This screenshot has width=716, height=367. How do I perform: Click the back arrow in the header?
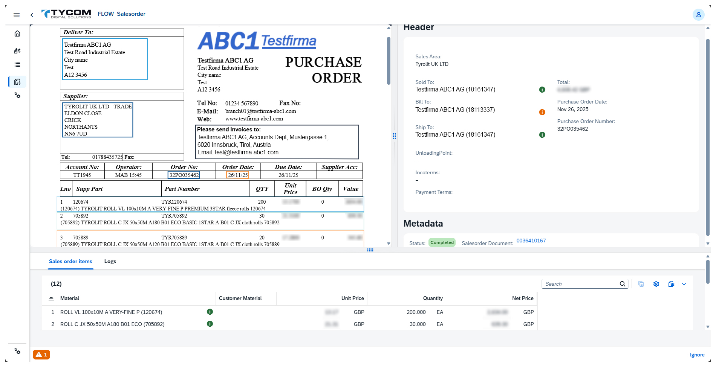coord(32,15)
